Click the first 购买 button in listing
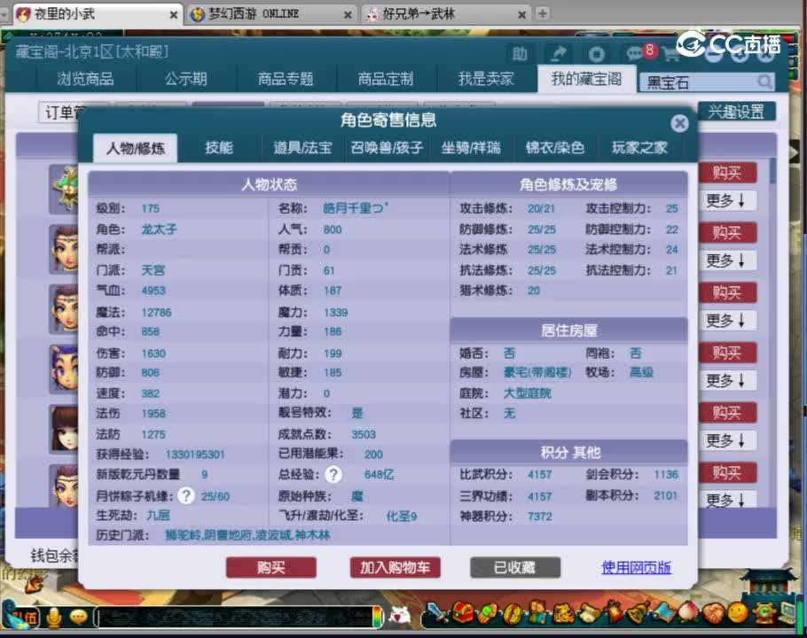The width and height of the screenshot is (807, 638). [x=727, y=174]
